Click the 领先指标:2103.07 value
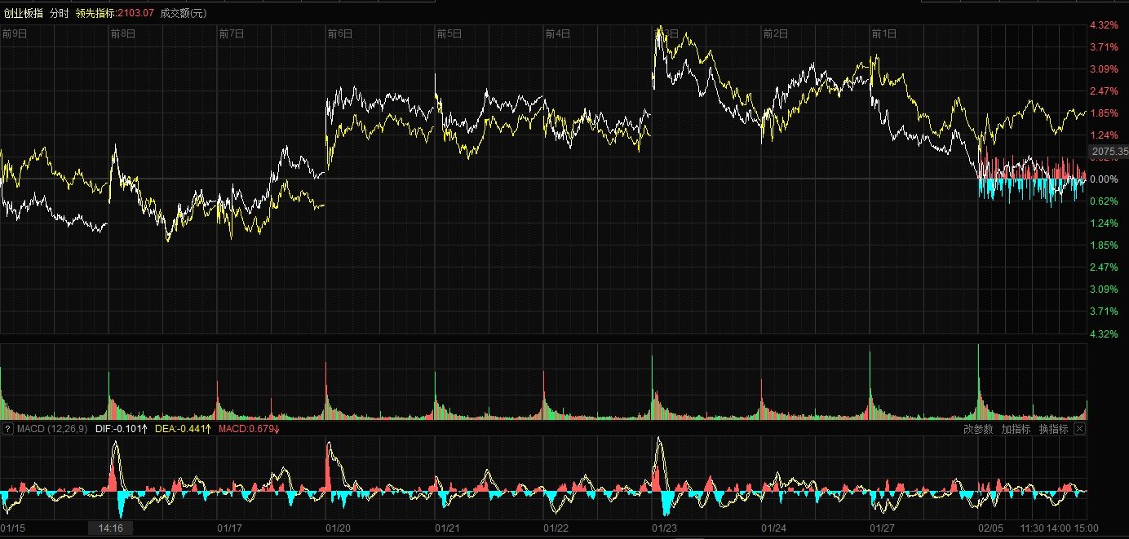Viewport: 1129px width, 539px height. point(115,13)
